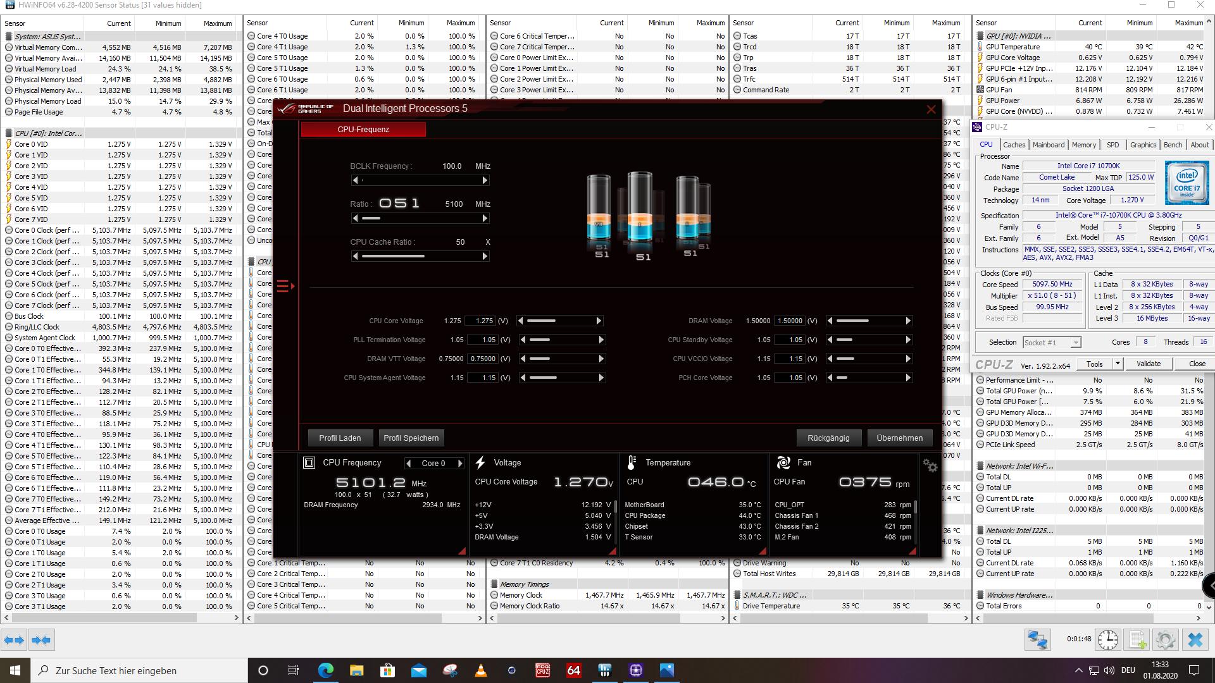
Task: Click the Voltage lightning bolt icon
Action: (x=480, y=463)
